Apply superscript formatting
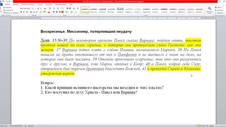Screen dimensions: 226x127 (37, 12)
